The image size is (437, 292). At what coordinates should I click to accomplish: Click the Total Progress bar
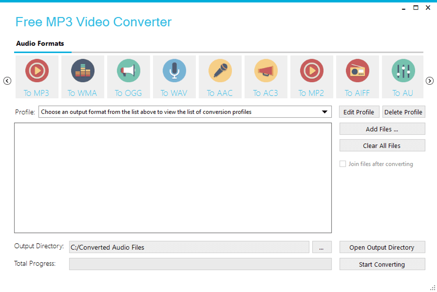click(201, 264)
